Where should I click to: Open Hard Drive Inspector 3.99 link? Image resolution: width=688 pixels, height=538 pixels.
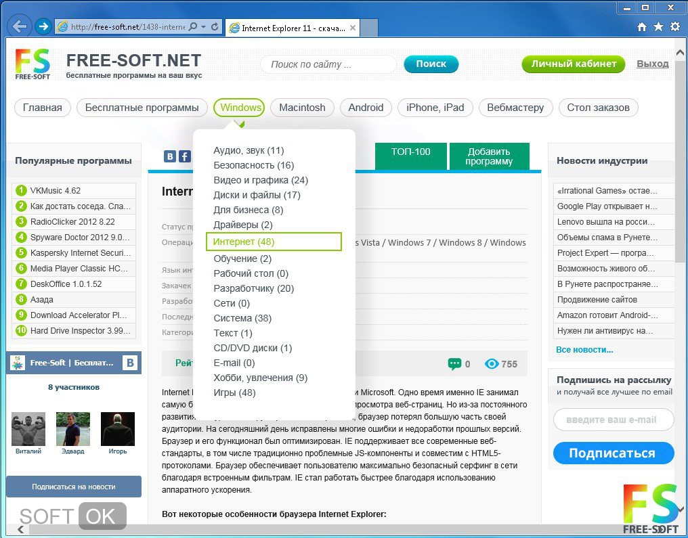pos(81,331)
